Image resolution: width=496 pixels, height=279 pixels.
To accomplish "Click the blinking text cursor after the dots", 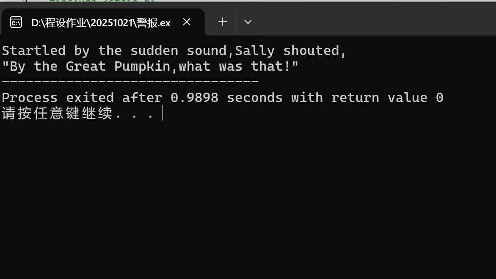I will tap(163, 113).
